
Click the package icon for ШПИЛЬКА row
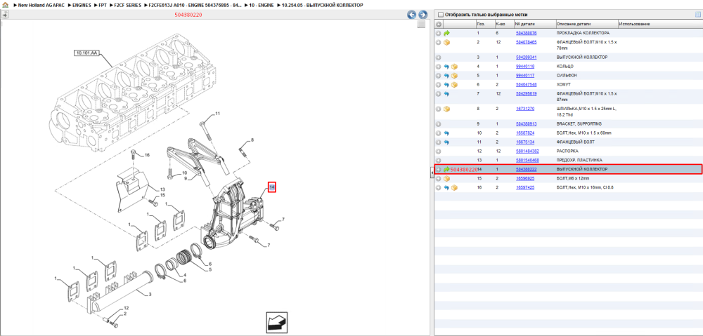pyautogui.click(x=446, y=109)
